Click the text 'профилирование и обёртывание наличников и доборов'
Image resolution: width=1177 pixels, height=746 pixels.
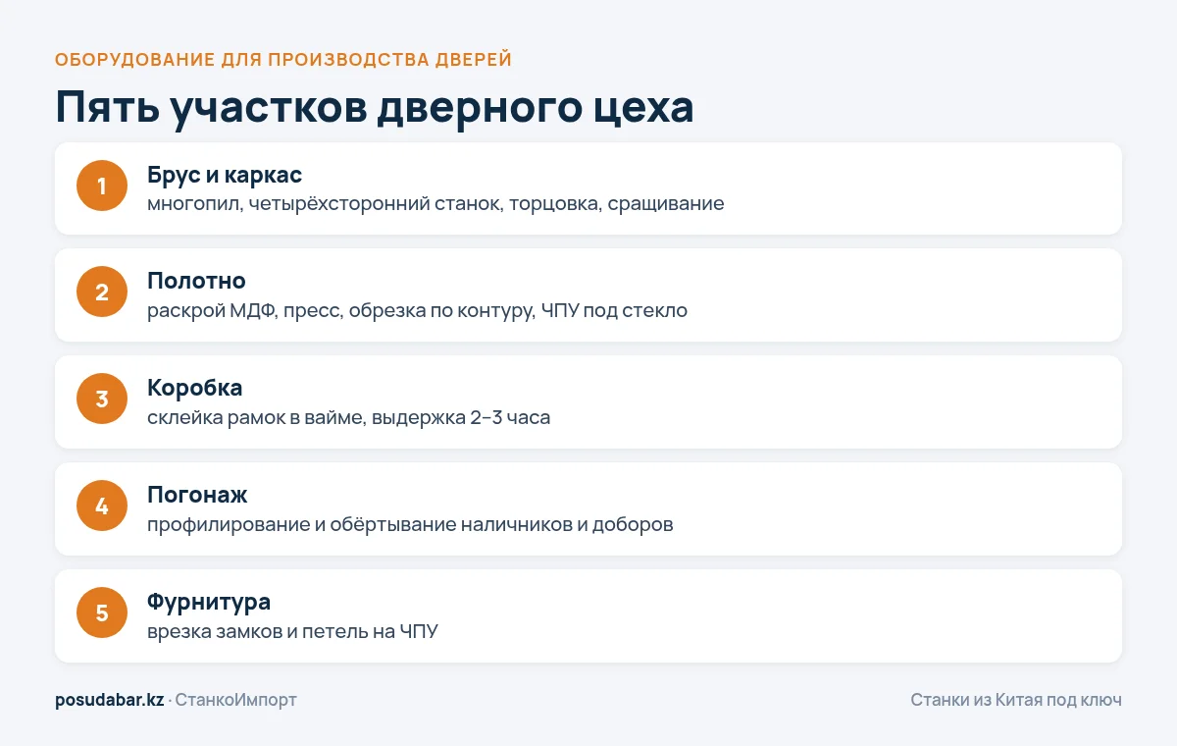pyautogui.click(x=410, y=525)
